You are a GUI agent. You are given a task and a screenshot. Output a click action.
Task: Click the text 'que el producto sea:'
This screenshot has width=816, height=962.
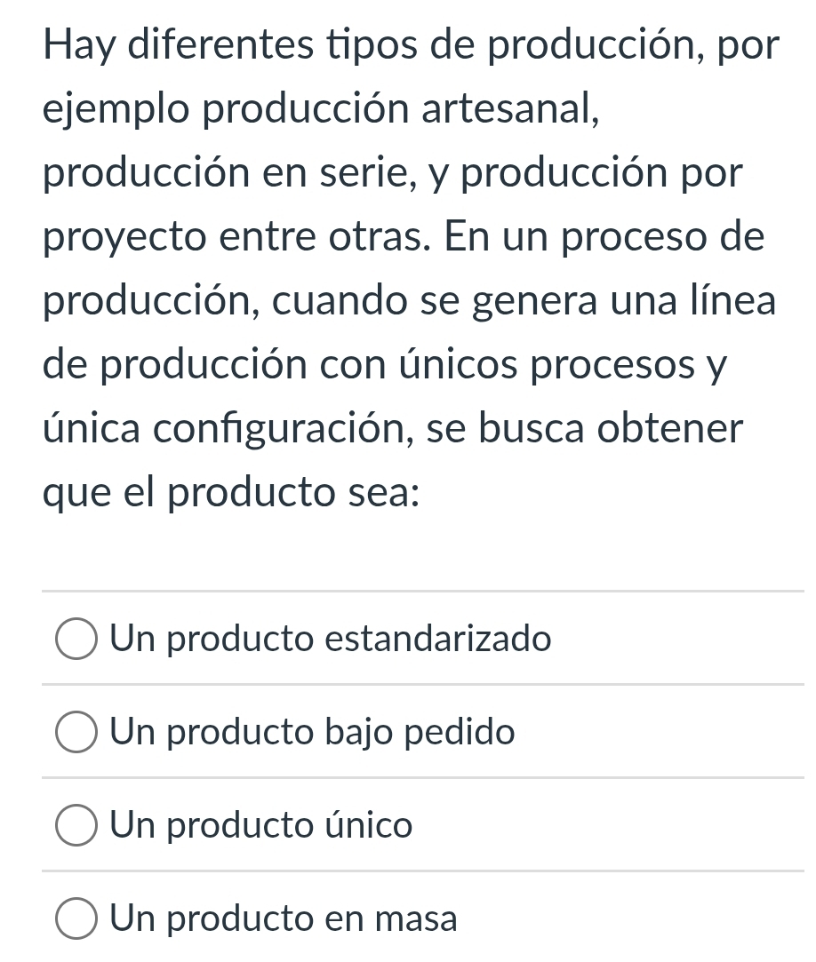coord(231,493)
